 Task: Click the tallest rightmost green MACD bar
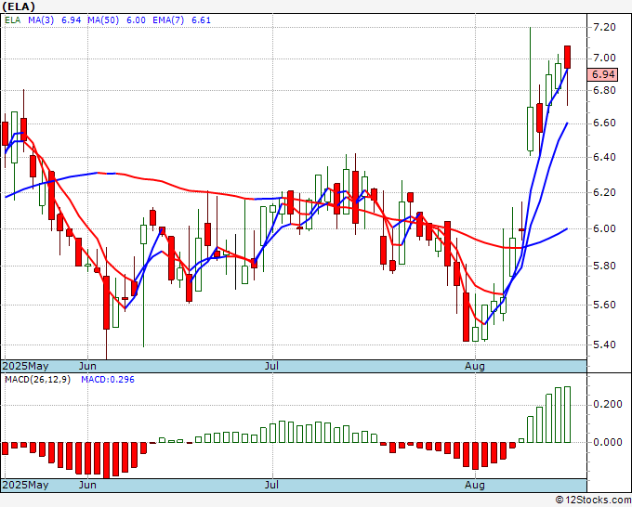(568, 414)
